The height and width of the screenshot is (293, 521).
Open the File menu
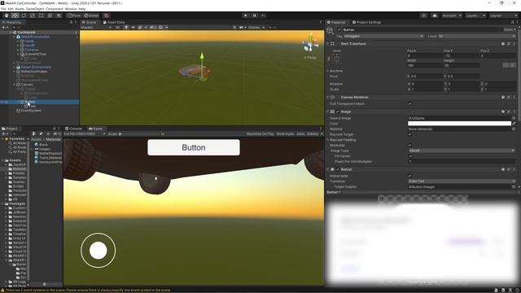tap(3, 9)
